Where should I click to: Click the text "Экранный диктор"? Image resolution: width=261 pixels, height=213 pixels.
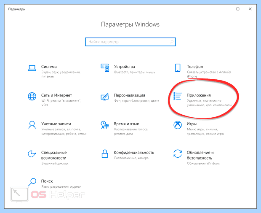click(x=55, y=163)
